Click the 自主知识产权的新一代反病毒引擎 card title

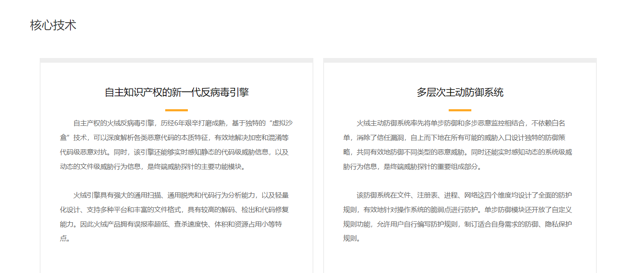point(177,92)
